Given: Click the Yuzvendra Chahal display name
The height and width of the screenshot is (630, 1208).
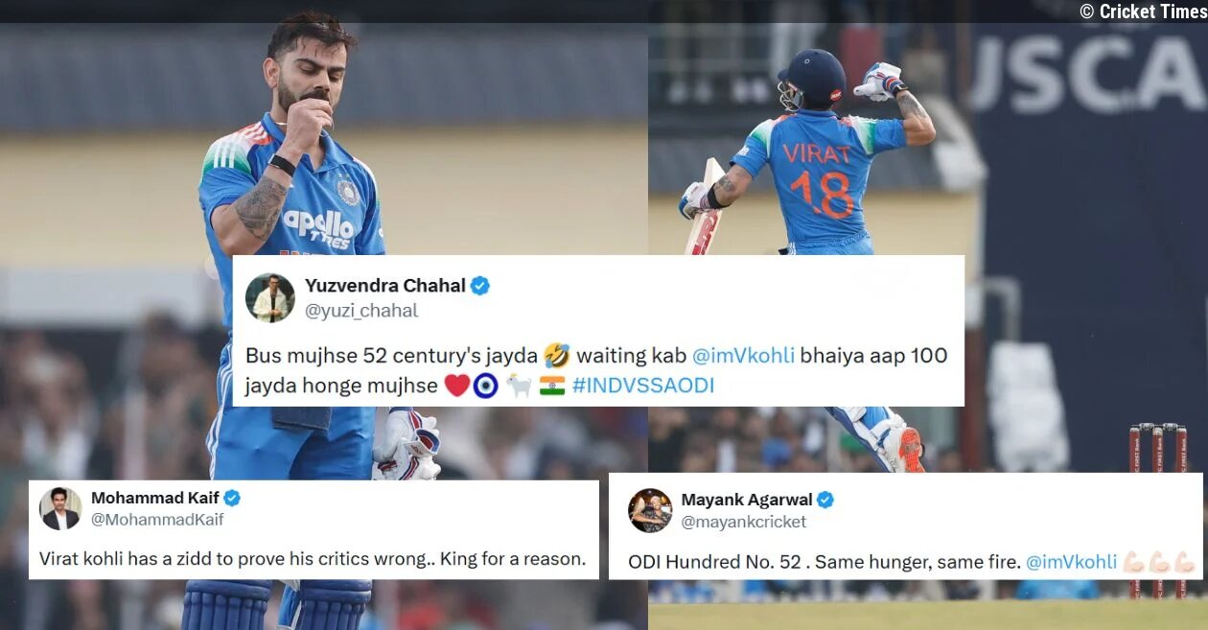Looking at the screenshot, I should point(385,286).
